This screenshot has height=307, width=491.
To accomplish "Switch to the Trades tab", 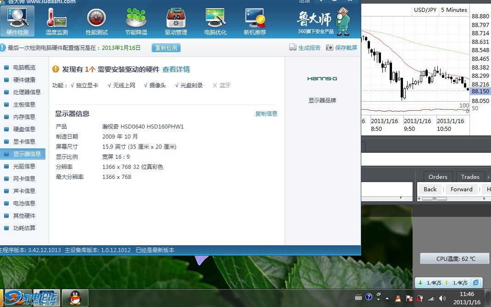I will coord(470,177).
